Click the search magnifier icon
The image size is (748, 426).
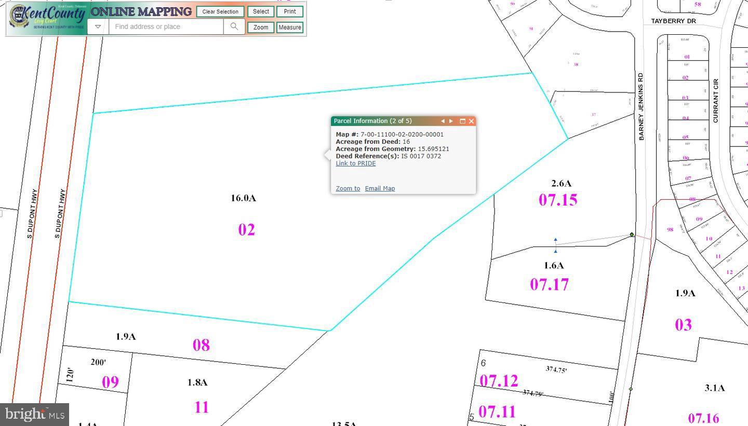pyautogui.click(x=234, y=26)
